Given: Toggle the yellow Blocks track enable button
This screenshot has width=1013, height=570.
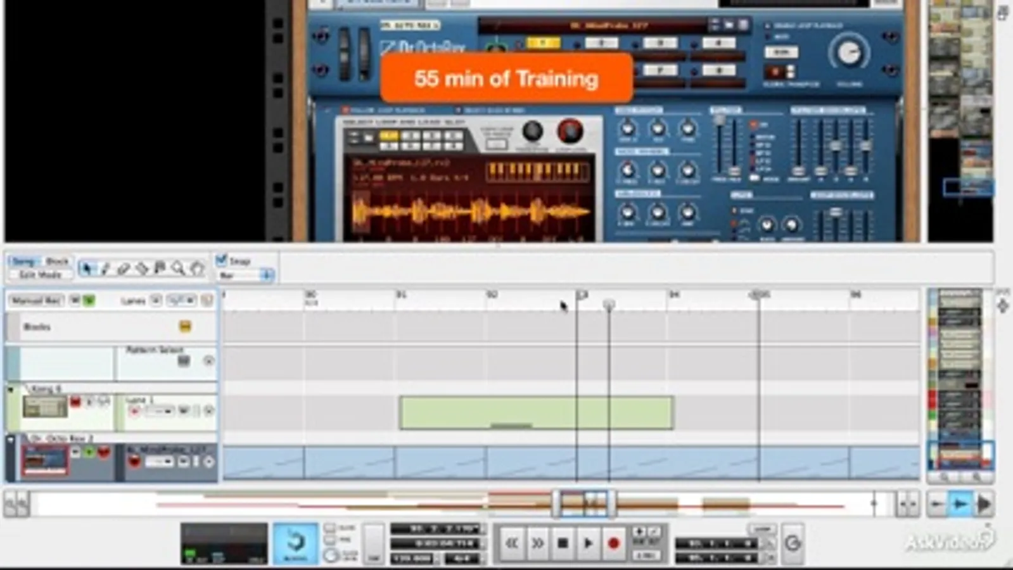Looking at the screenshot, I should (184, 327).
